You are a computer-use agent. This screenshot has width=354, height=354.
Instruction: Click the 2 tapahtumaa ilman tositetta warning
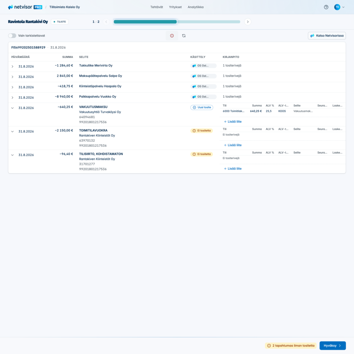click(291, 346)
